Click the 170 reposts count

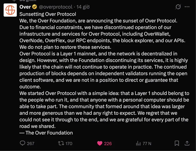[69, 143]
